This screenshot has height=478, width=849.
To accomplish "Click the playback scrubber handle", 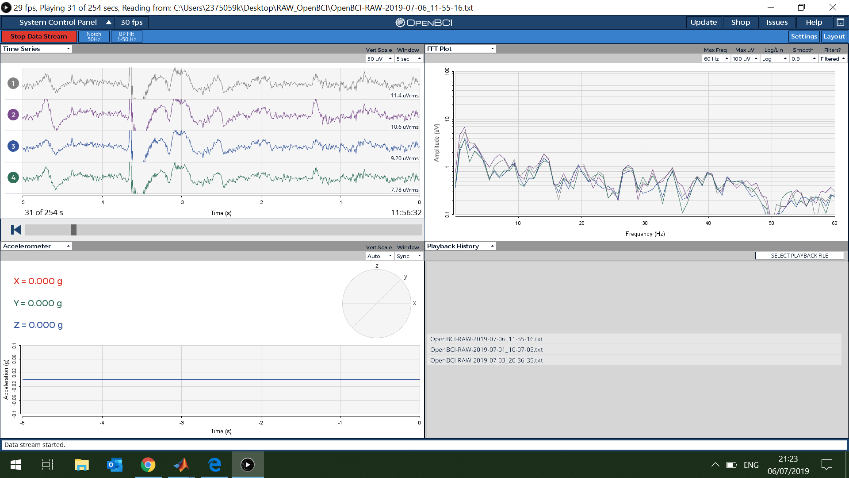I will point(74,230).
